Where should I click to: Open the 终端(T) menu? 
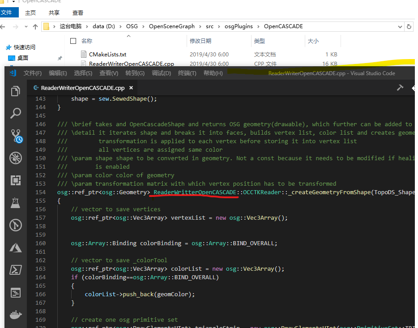point(187,73)
